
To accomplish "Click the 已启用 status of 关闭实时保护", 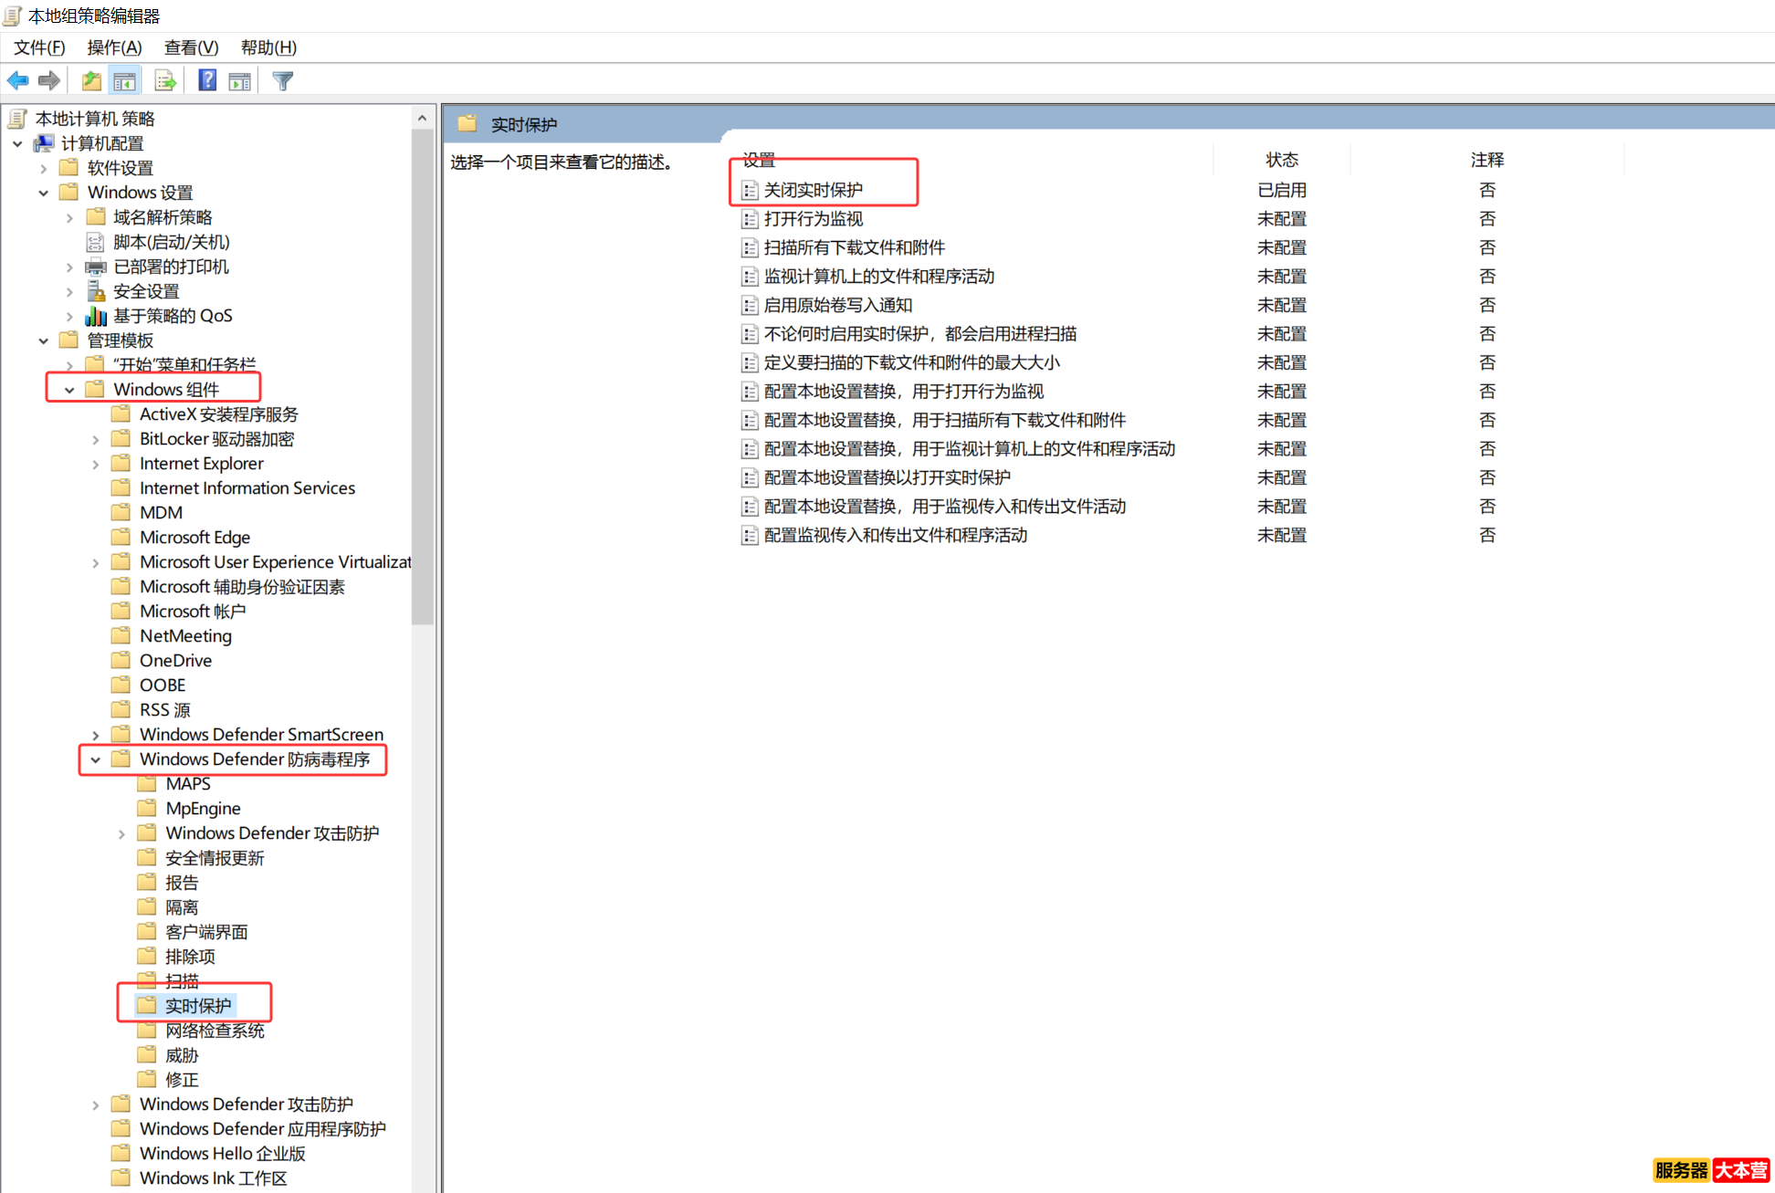I will coord(1282,190).
